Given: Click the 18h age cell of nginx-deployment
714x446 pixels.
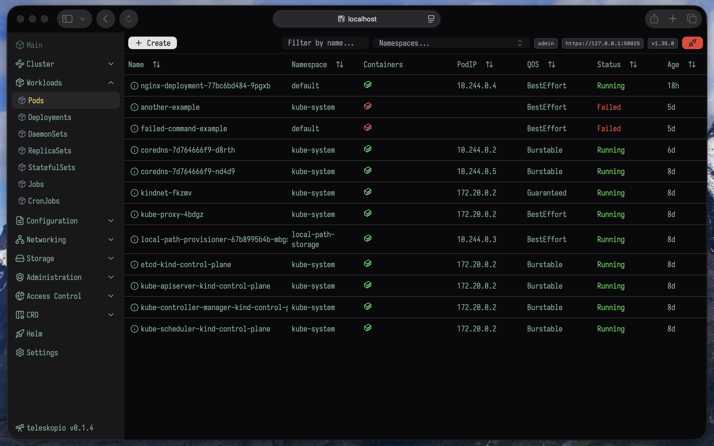Looking at the screenshot, I should pyautogui.click(x=673, y=86).
